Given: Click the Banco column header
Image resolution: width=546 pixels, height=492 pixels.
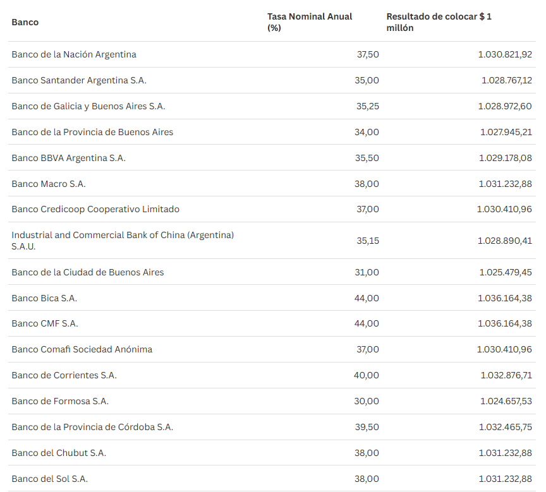Looking at the screenshot, I should click(25, 22).
